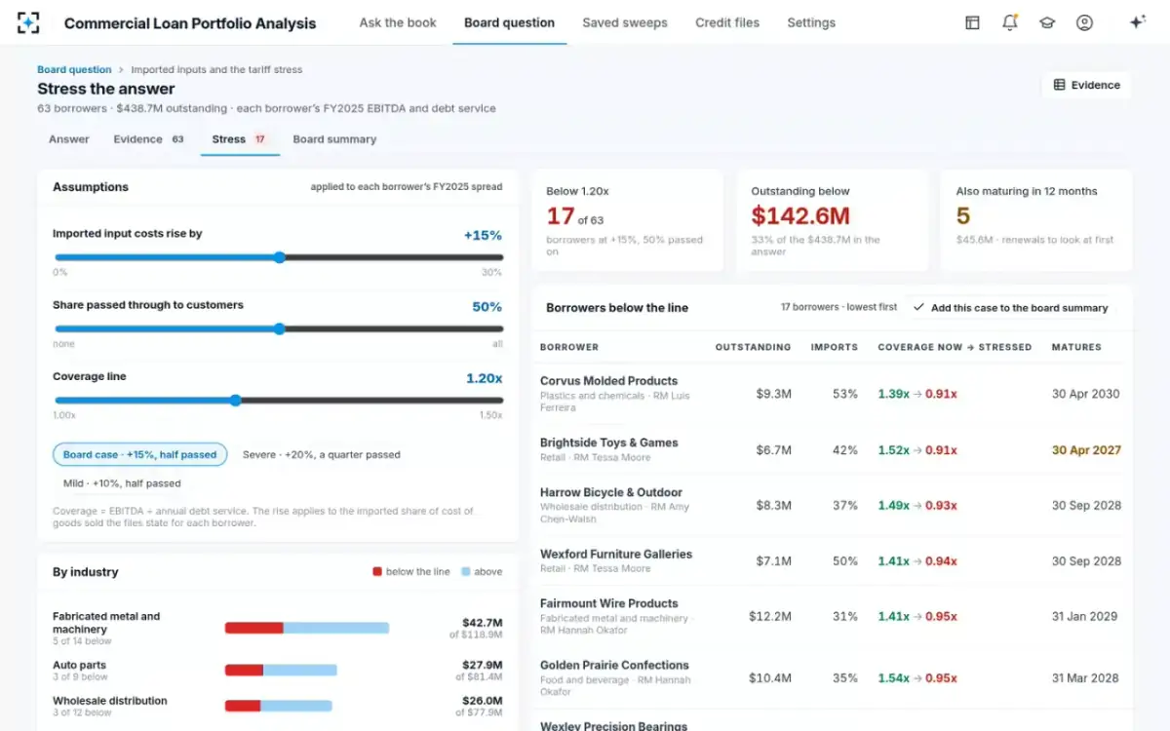The image size is (1170, 731).
Task: Click the 31 Jan 2029 maturity date
Action: (1086, 616)
